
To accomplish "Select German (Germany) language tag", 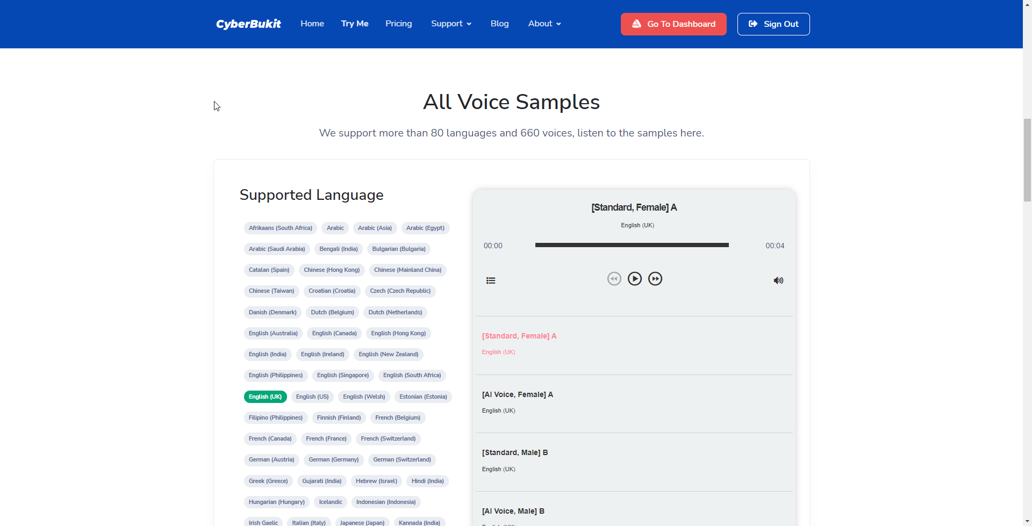I will [334, 459].
